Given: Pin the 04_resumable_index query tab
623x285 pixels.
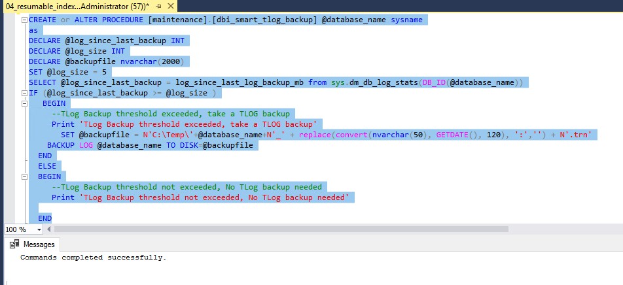Looking at the screenshot, I should 158,6.
